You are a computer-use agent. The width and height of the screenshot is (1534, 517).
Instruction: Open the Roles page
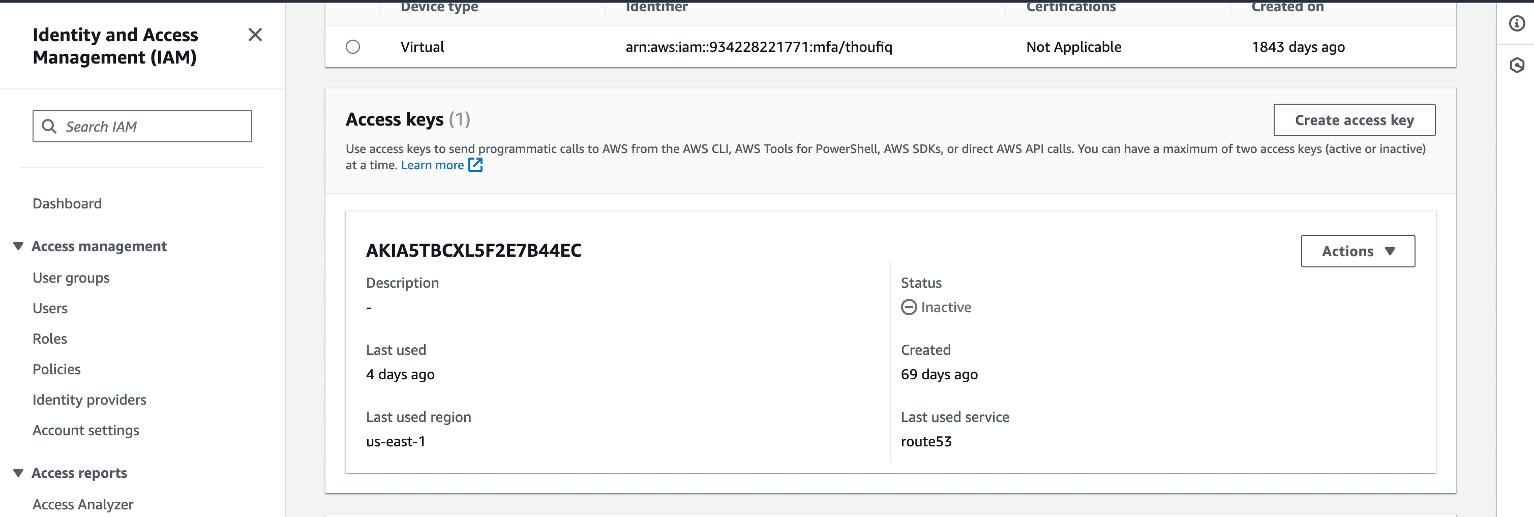pos(50,339)
